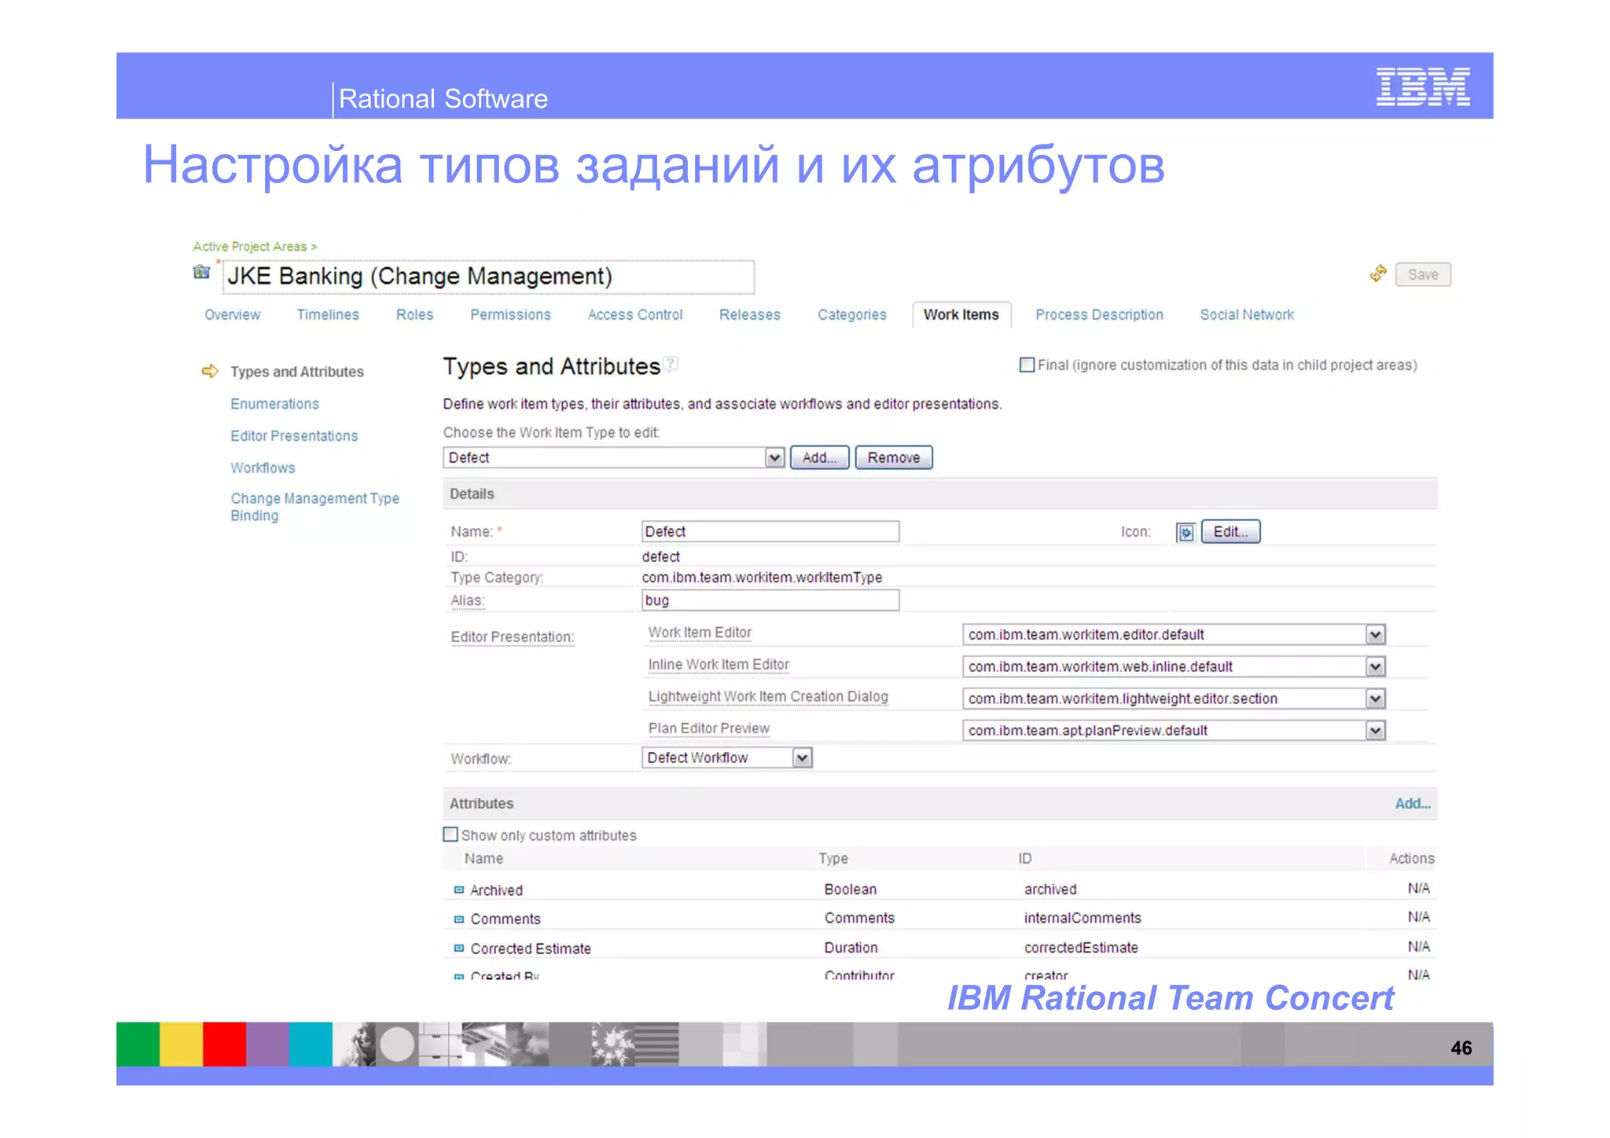Click the Archived attribute name
Viewport: 1610px width, 1138px height.
click(496, 890)
